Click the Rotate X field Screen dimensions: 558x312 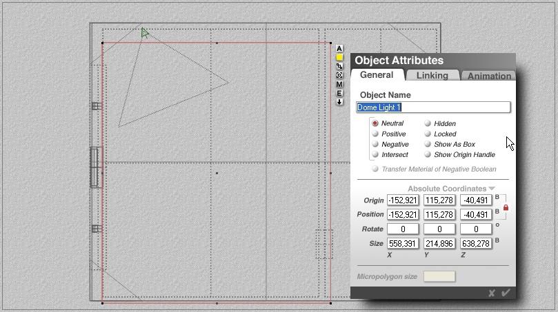tap(403, 229)
